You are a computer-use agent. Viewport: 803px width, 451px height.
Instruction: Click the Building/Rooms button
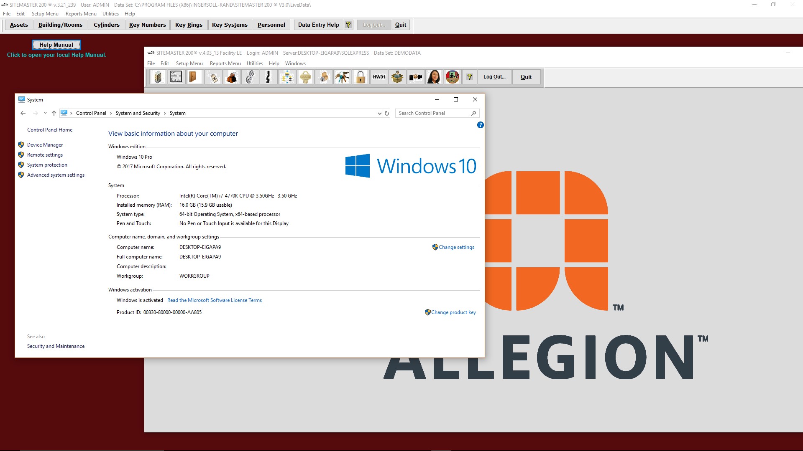[x=60, y=25]
